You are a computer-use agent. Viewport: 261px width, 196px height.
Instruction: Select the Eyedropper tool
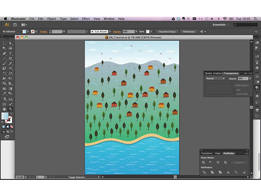click(4, 94)
